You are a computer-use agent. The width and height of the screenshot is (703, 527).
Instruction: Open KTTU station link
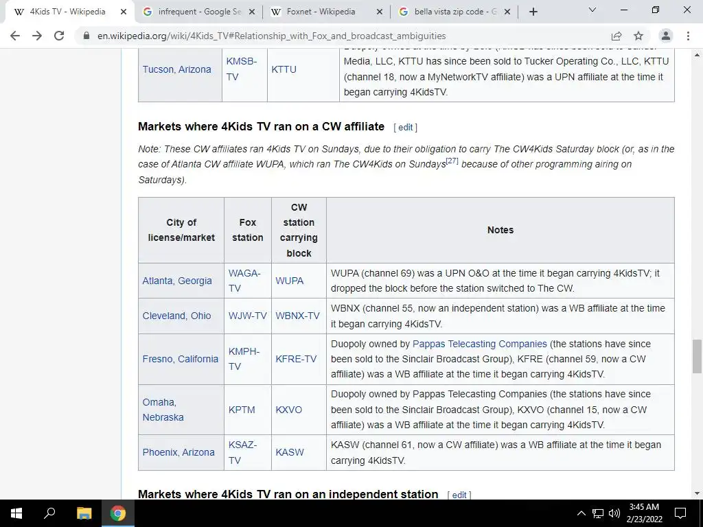click(284, 69)
